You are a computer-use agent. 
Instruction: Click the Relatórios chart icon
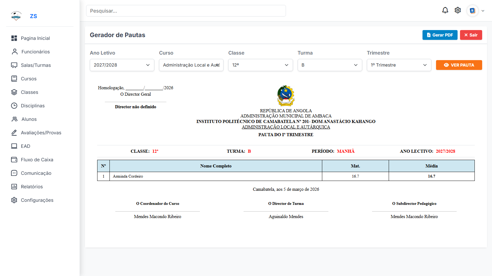[x=14, y=186]
